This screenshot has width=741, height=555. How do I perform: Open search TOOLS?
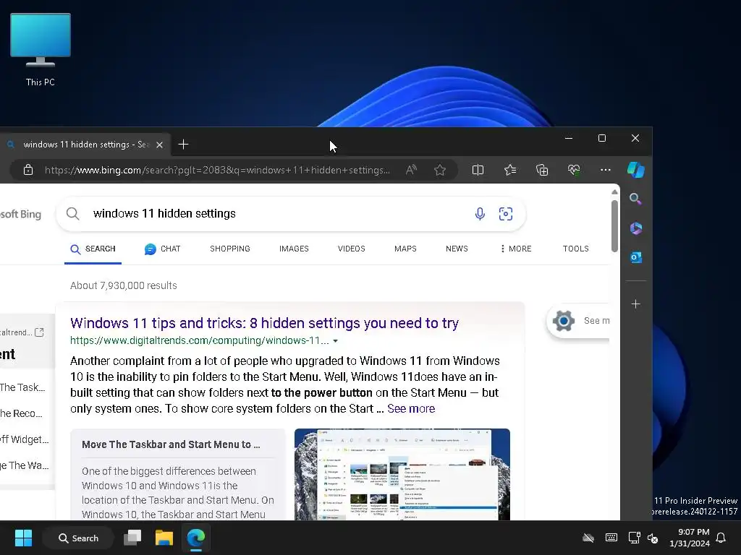point(575,249)
